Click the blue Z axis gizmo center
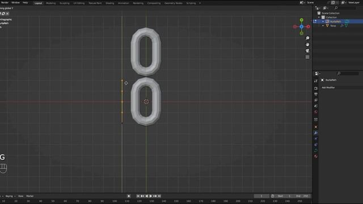The height and width of the screenshot is (204, 363). tap(301, 27)
